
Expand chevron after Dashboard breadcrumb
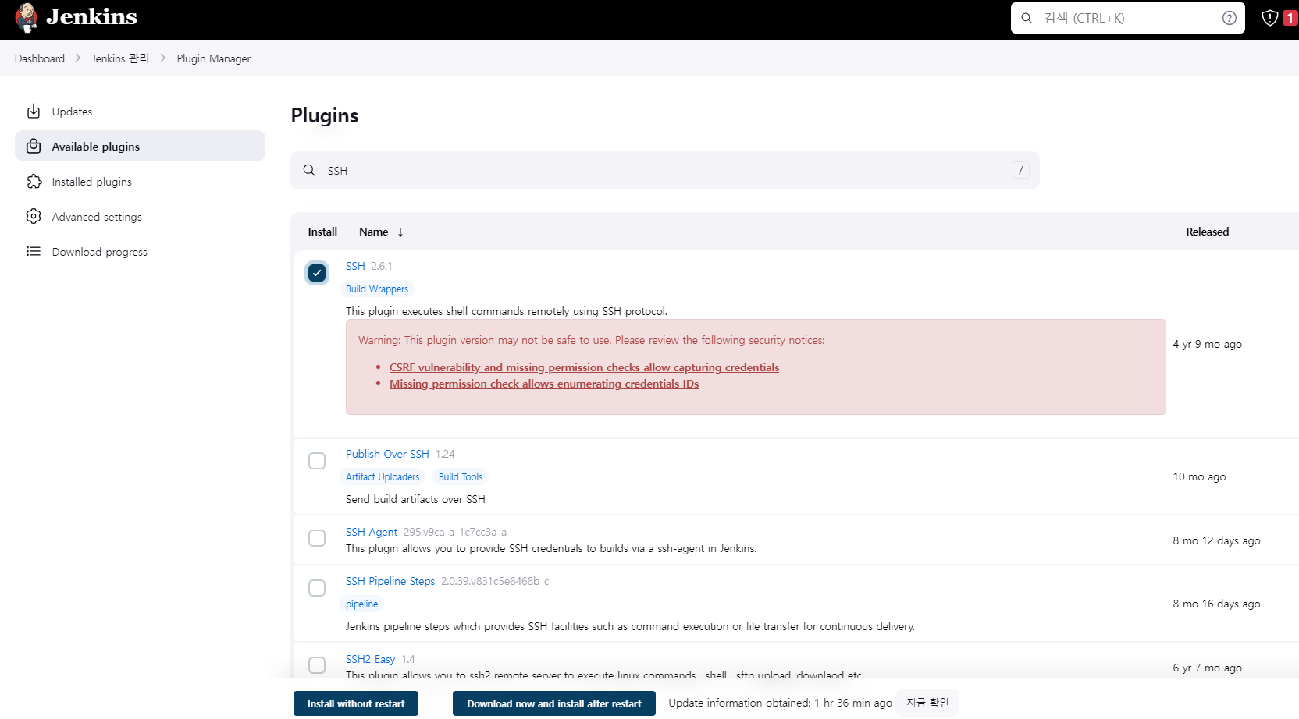click(x=78, y=58)
